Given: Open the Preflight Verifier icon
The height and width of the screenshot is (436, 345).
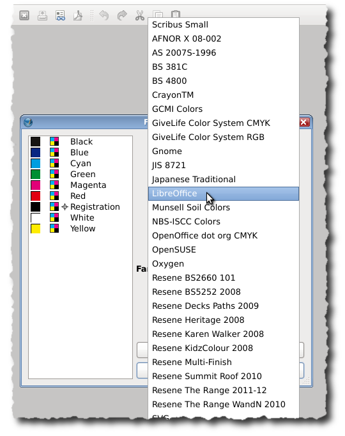Looking at the screenshot, I should (x=60, y=15).
